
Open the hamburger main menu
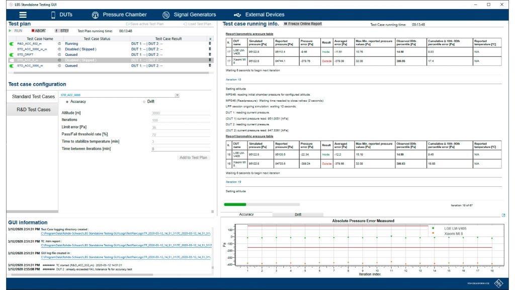[x=23, y=15]
